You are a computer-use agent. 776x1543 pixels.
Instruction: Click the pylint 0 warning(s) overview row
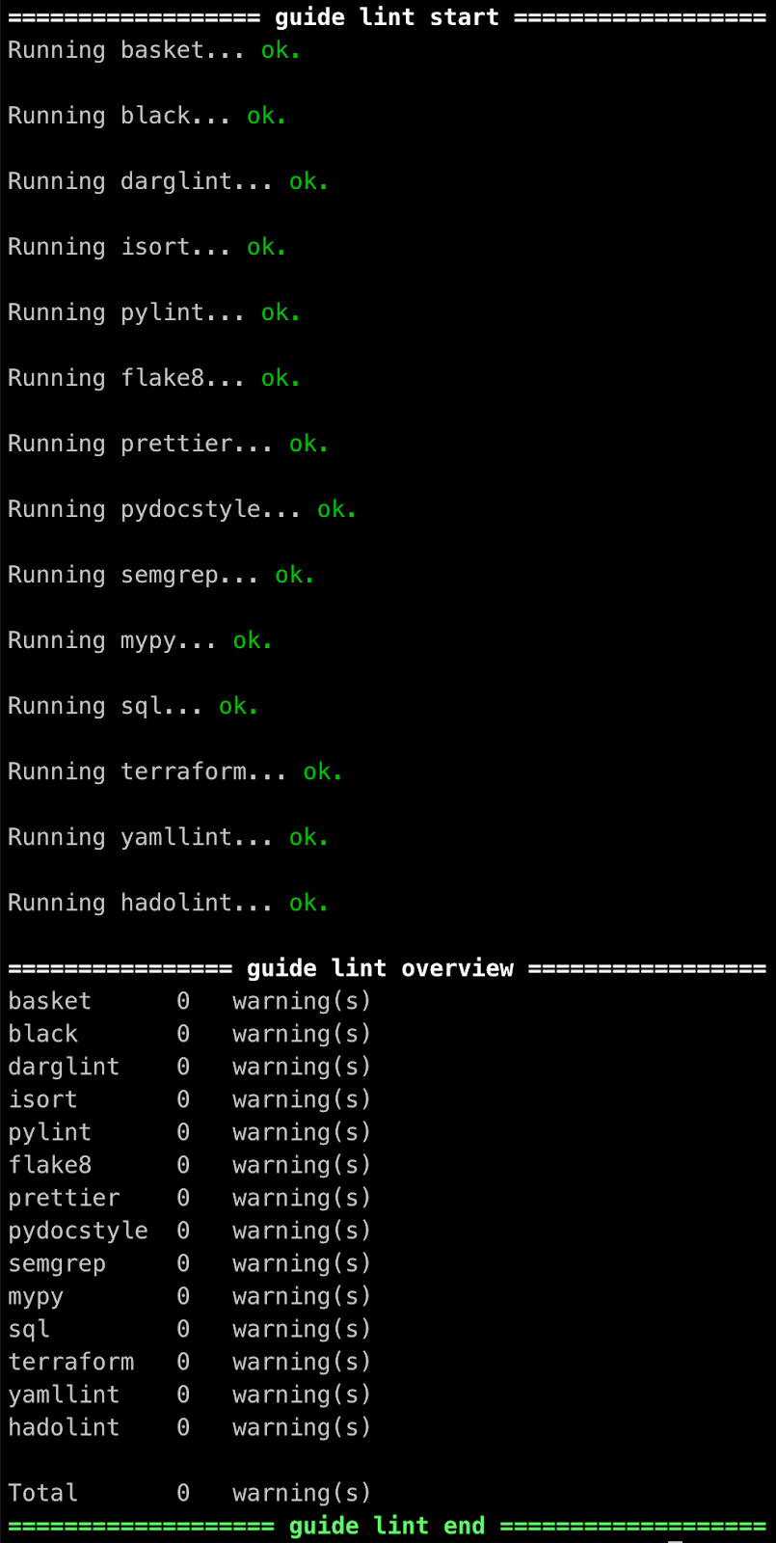click(189, 1132)
